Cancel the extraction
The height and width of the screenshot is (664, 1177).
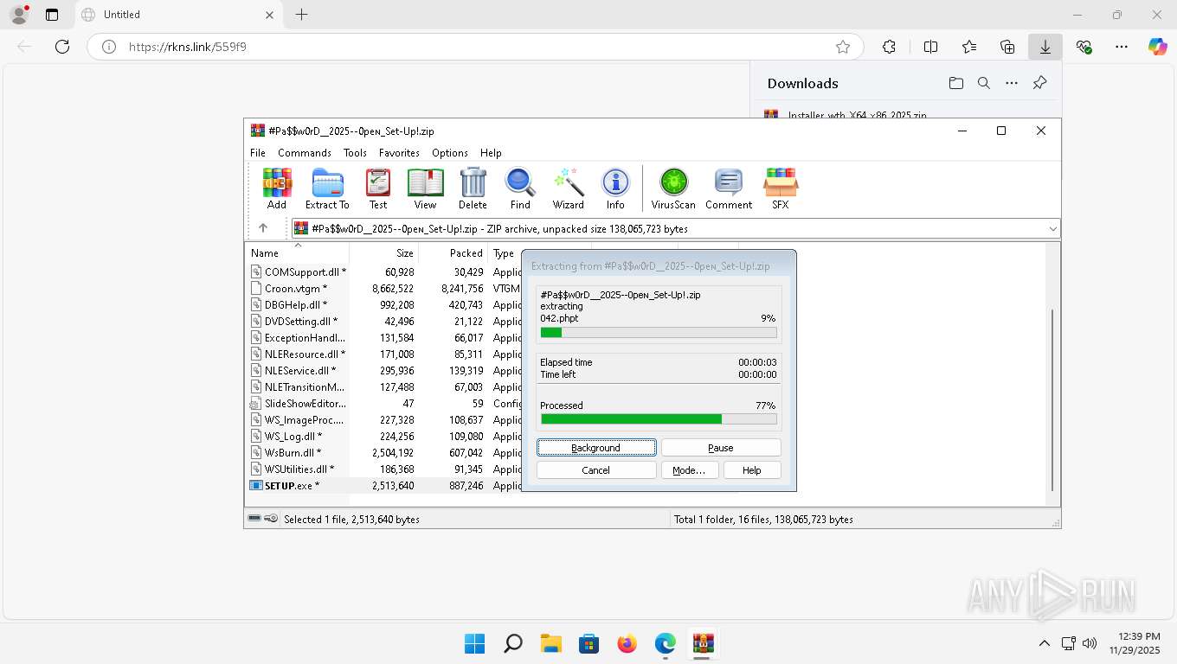coord(596,470)
